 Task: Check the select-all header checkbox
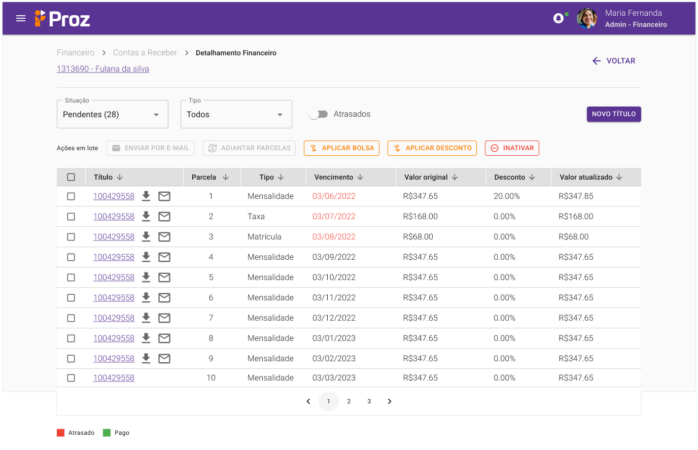(x=71, y=177)
